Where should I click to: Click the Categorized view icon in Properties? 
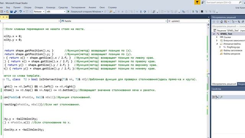[214, 97]
